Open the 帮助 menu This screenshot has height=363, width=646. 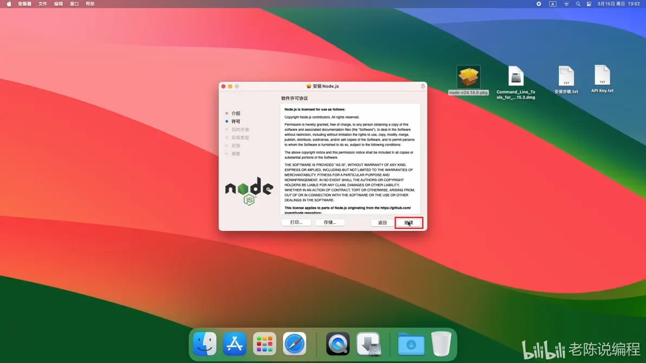coord(90,4)
